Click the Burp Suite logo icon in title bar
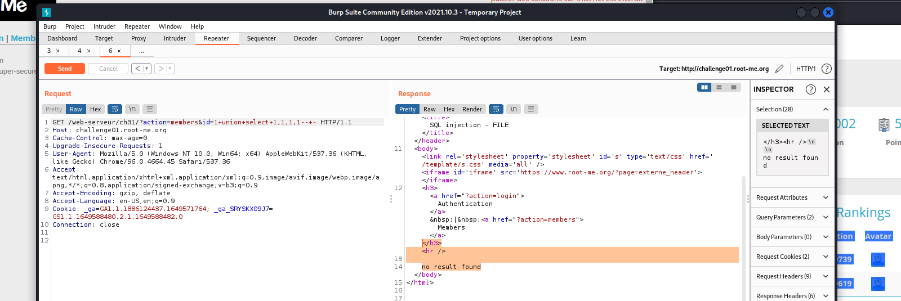Screen dimensions: 901x301 click(47, 12)
